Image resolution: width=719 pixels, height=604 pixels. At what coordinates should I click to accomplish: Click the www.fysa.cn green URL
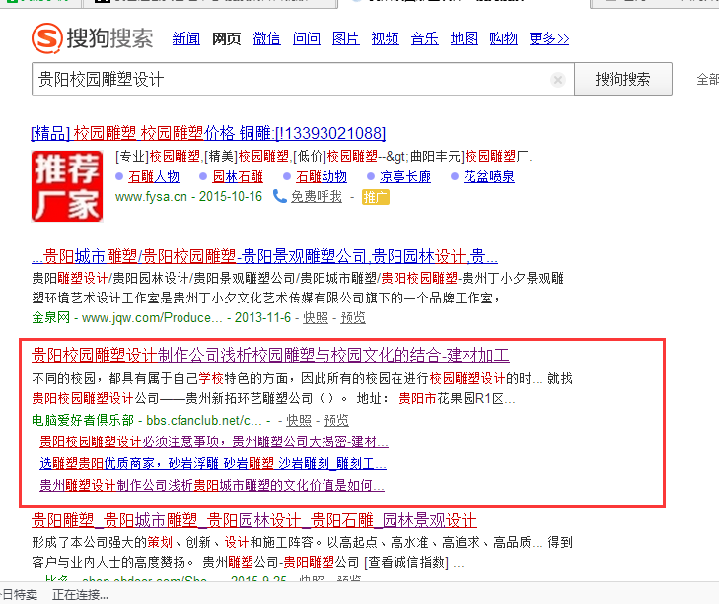click(151, 197)
